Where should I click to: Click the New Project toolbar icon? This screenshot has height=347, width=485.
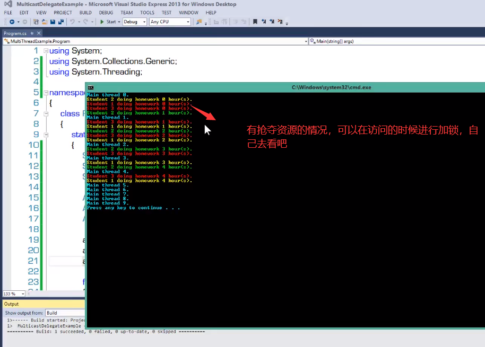click(x=36, y=22)
